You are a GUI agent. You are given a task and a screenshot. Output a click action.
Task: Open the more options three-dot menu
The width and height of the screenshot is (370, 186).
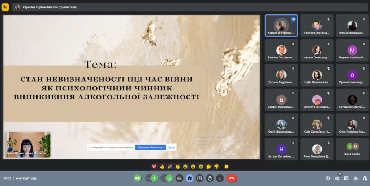pyautogui.click(x=220, y=178)
